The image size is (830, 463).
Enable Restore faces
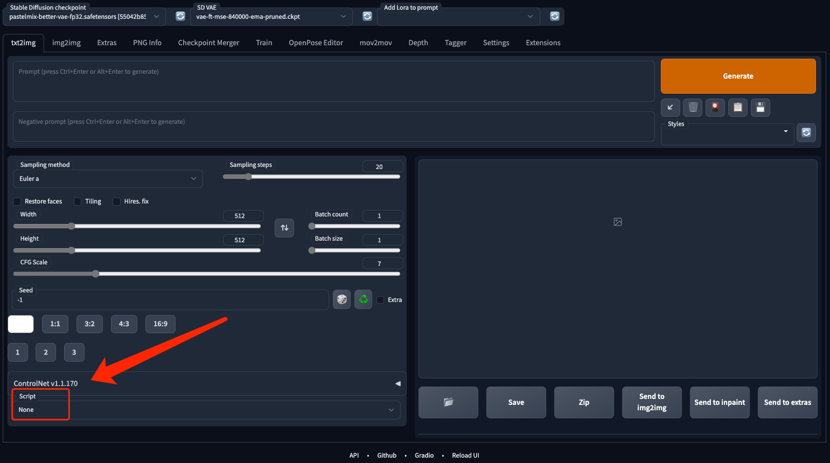click(x=17, y=201)
